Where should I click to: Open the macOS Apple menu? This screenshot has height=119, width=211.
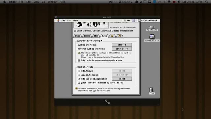pos(4,2)
